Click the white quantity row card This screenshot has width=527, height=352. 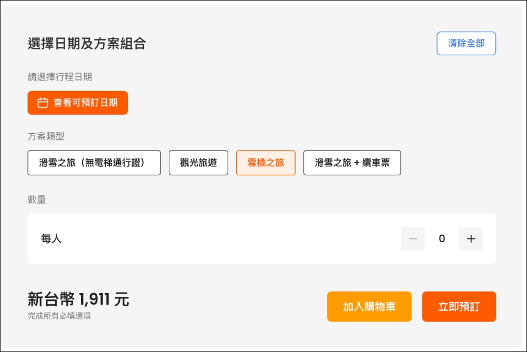(262, 239)
